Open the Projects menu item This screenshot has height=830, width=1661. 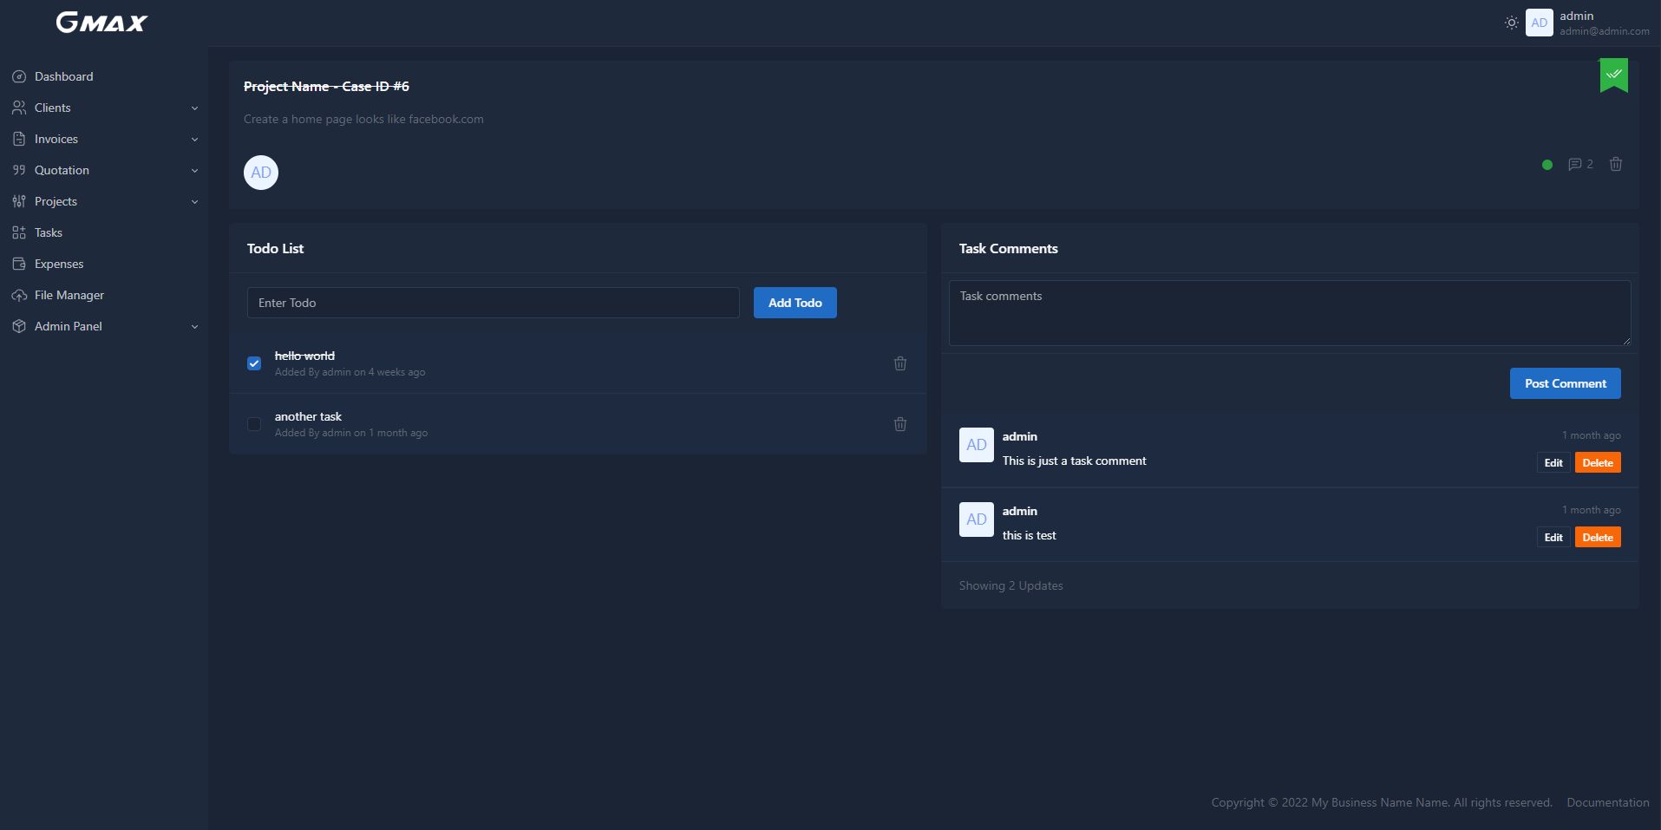tap(104, 201)
